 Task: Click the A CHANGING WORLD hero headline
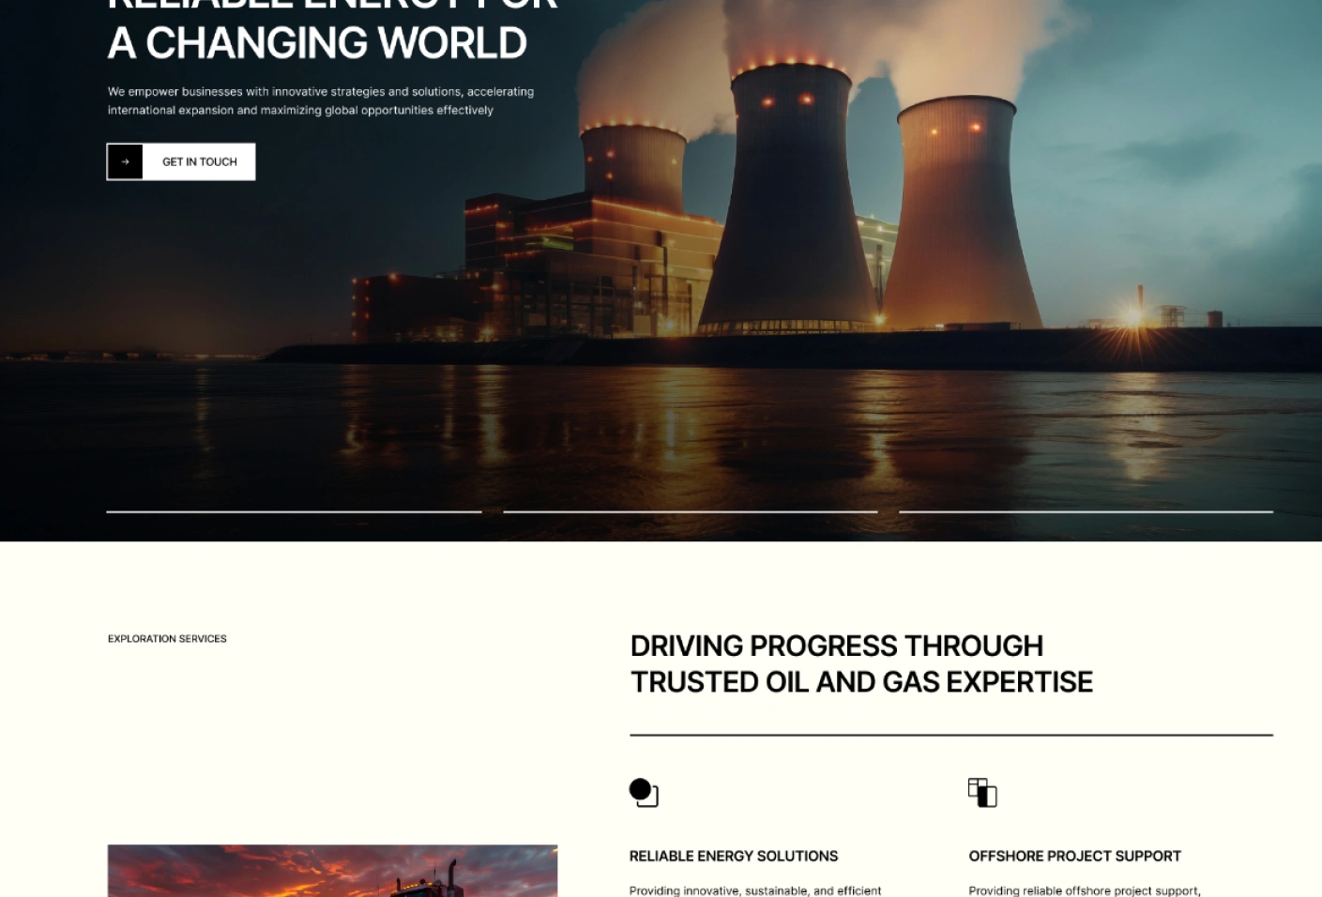318,42
